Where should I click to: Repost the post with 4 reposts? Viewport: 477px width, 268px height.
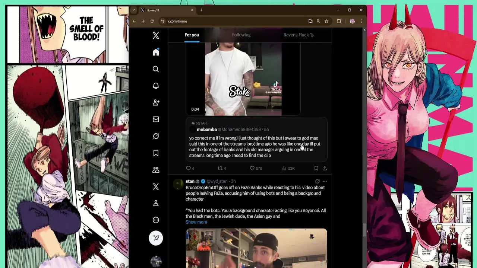(x=222, y=168)
